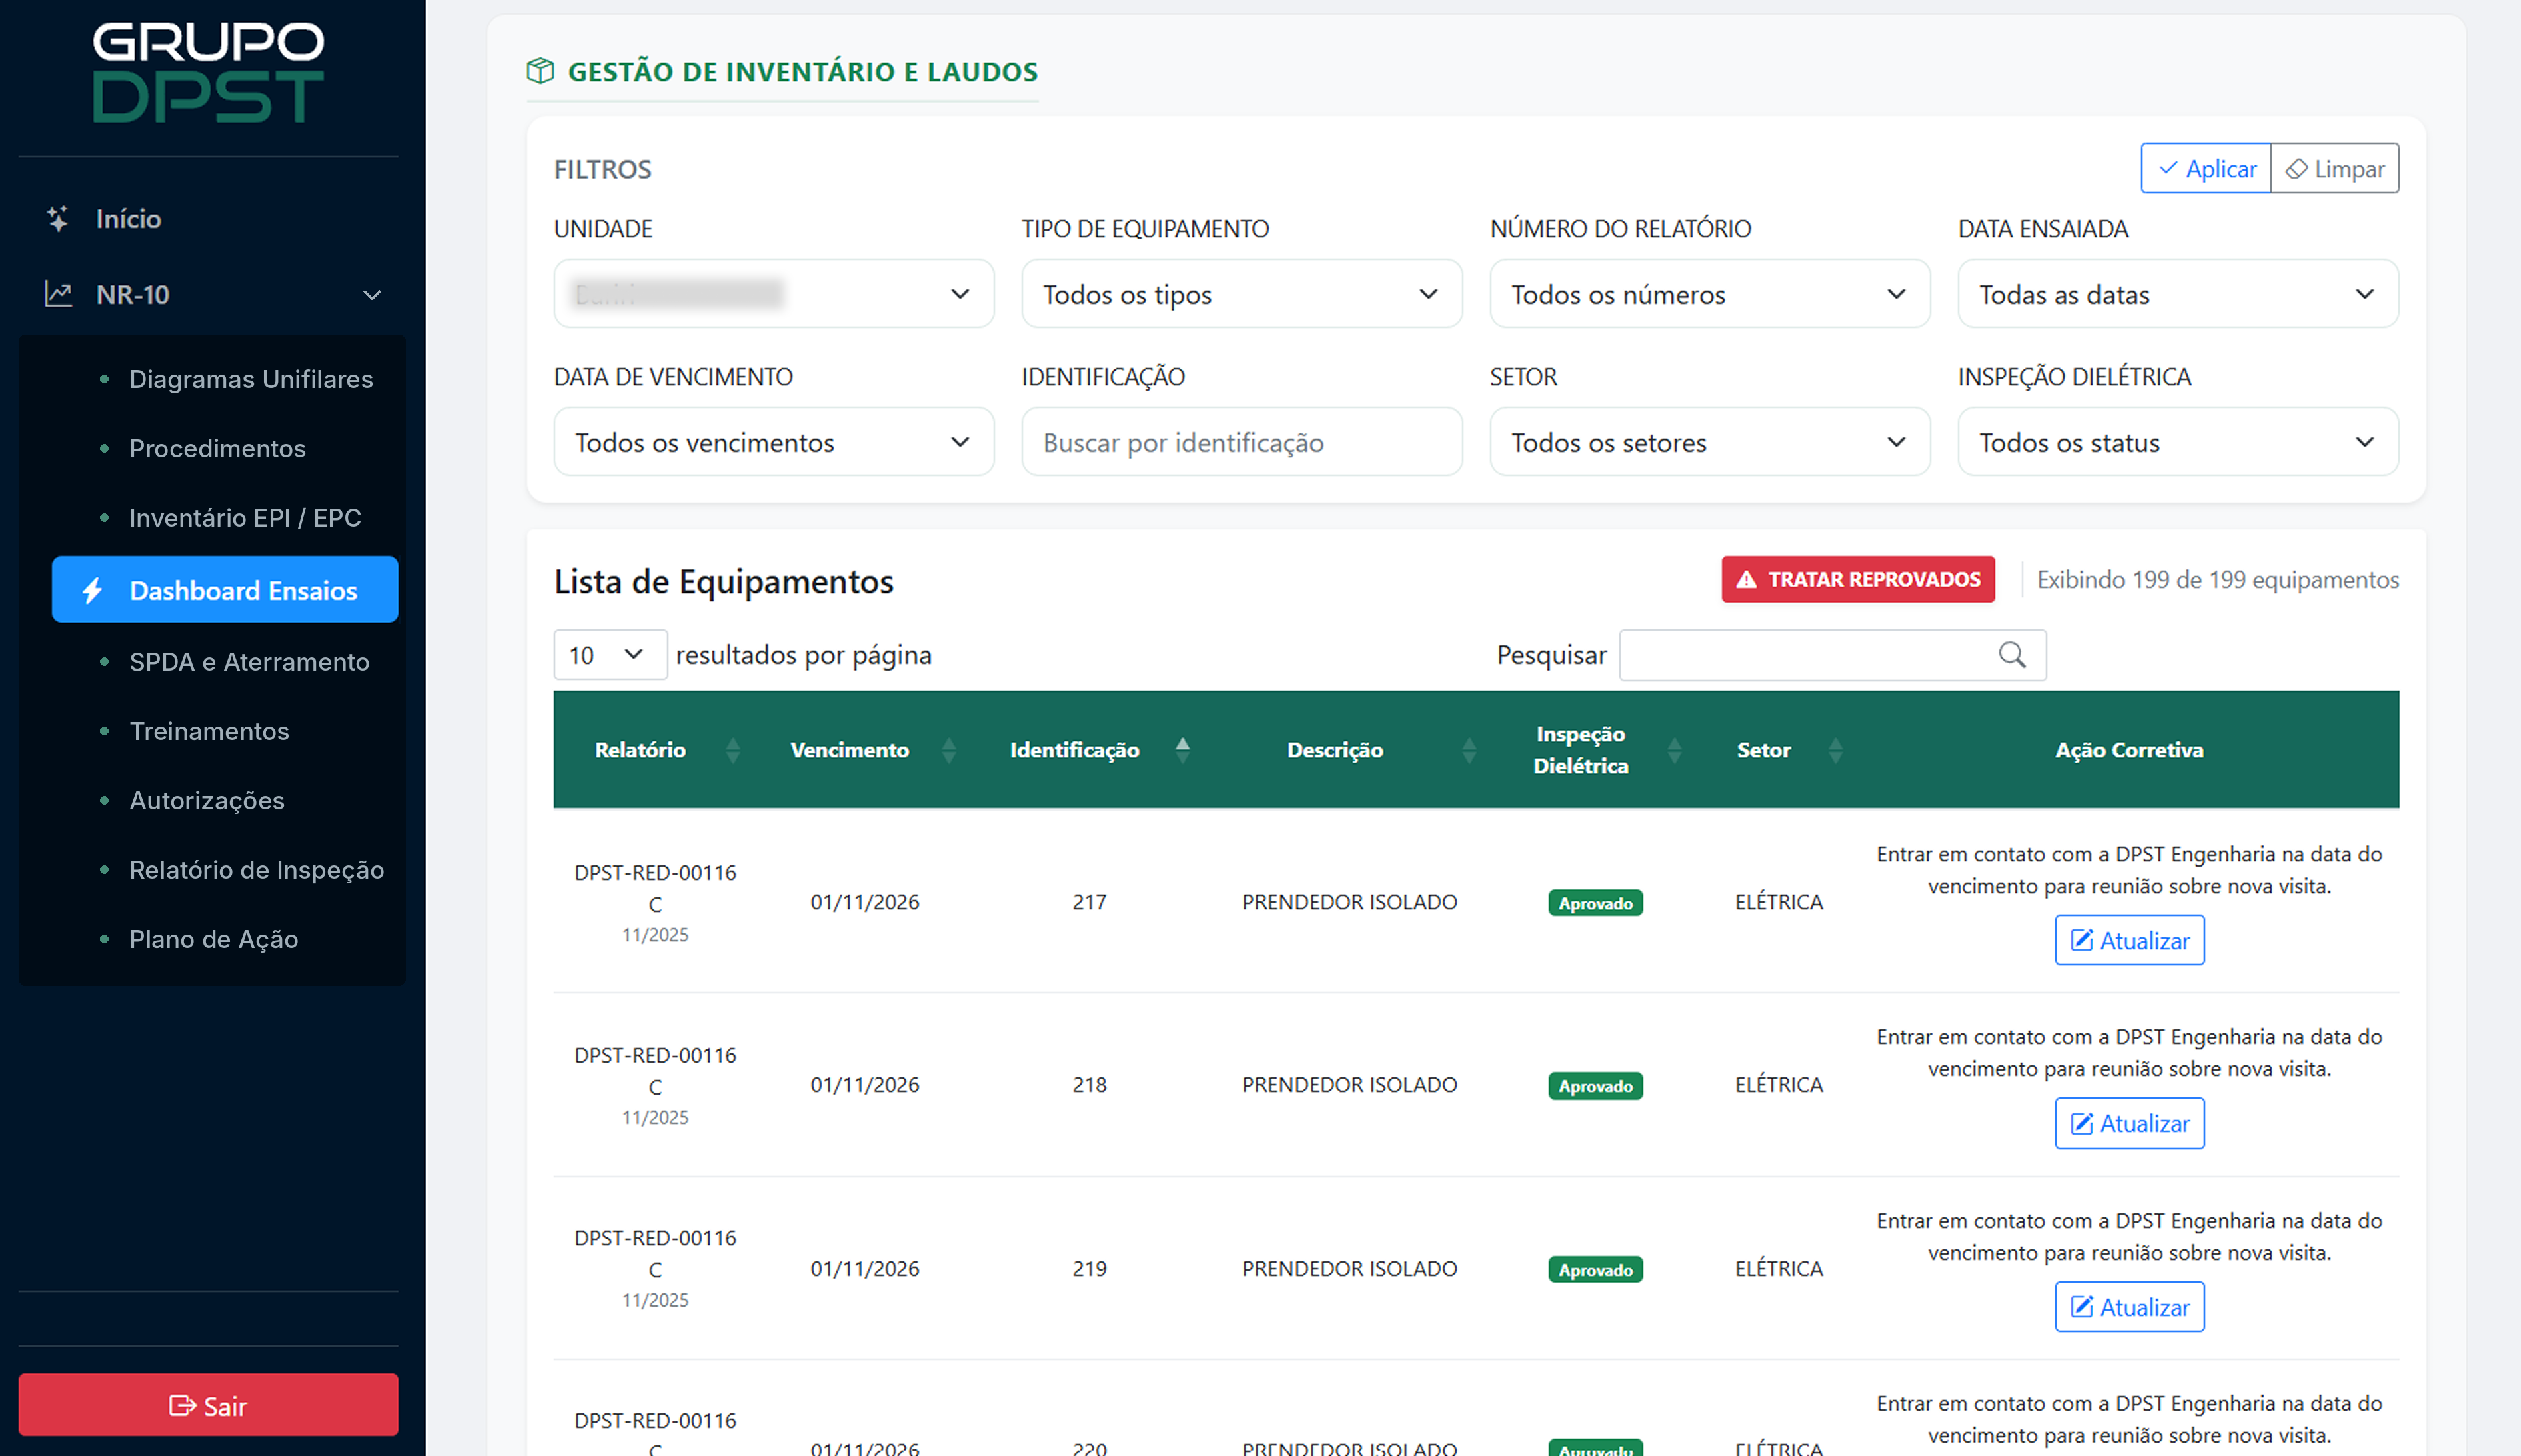This screenshot has height=1456, width=2521.
Task: Sort by the Relatório column arrows
Action: coord(732,750)
